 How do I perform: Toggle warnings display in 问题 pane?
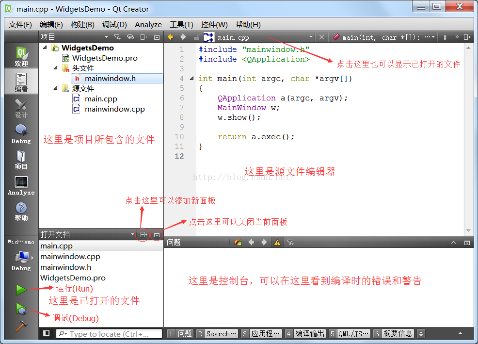tap(277, 243)
